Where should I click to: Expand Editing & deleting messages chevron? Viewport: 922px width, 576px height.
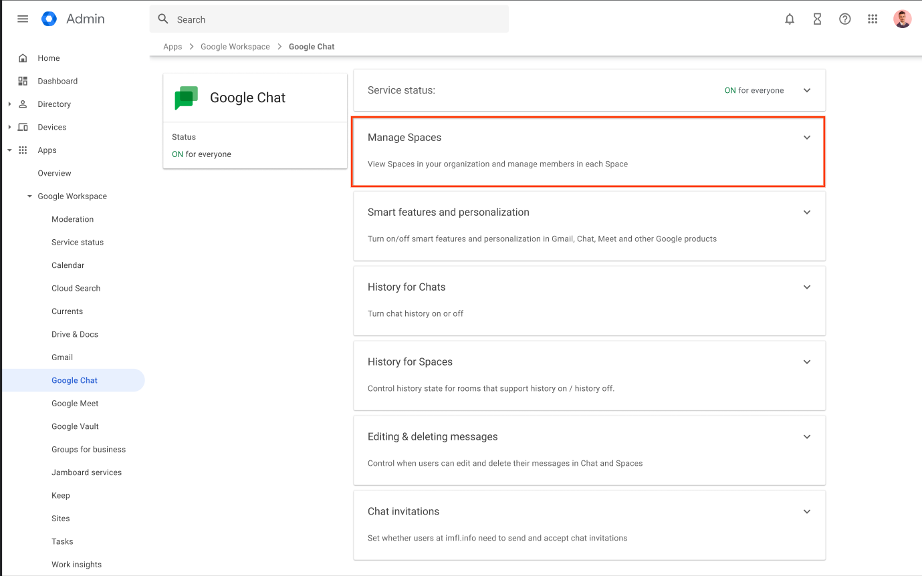tap(807, 437)
